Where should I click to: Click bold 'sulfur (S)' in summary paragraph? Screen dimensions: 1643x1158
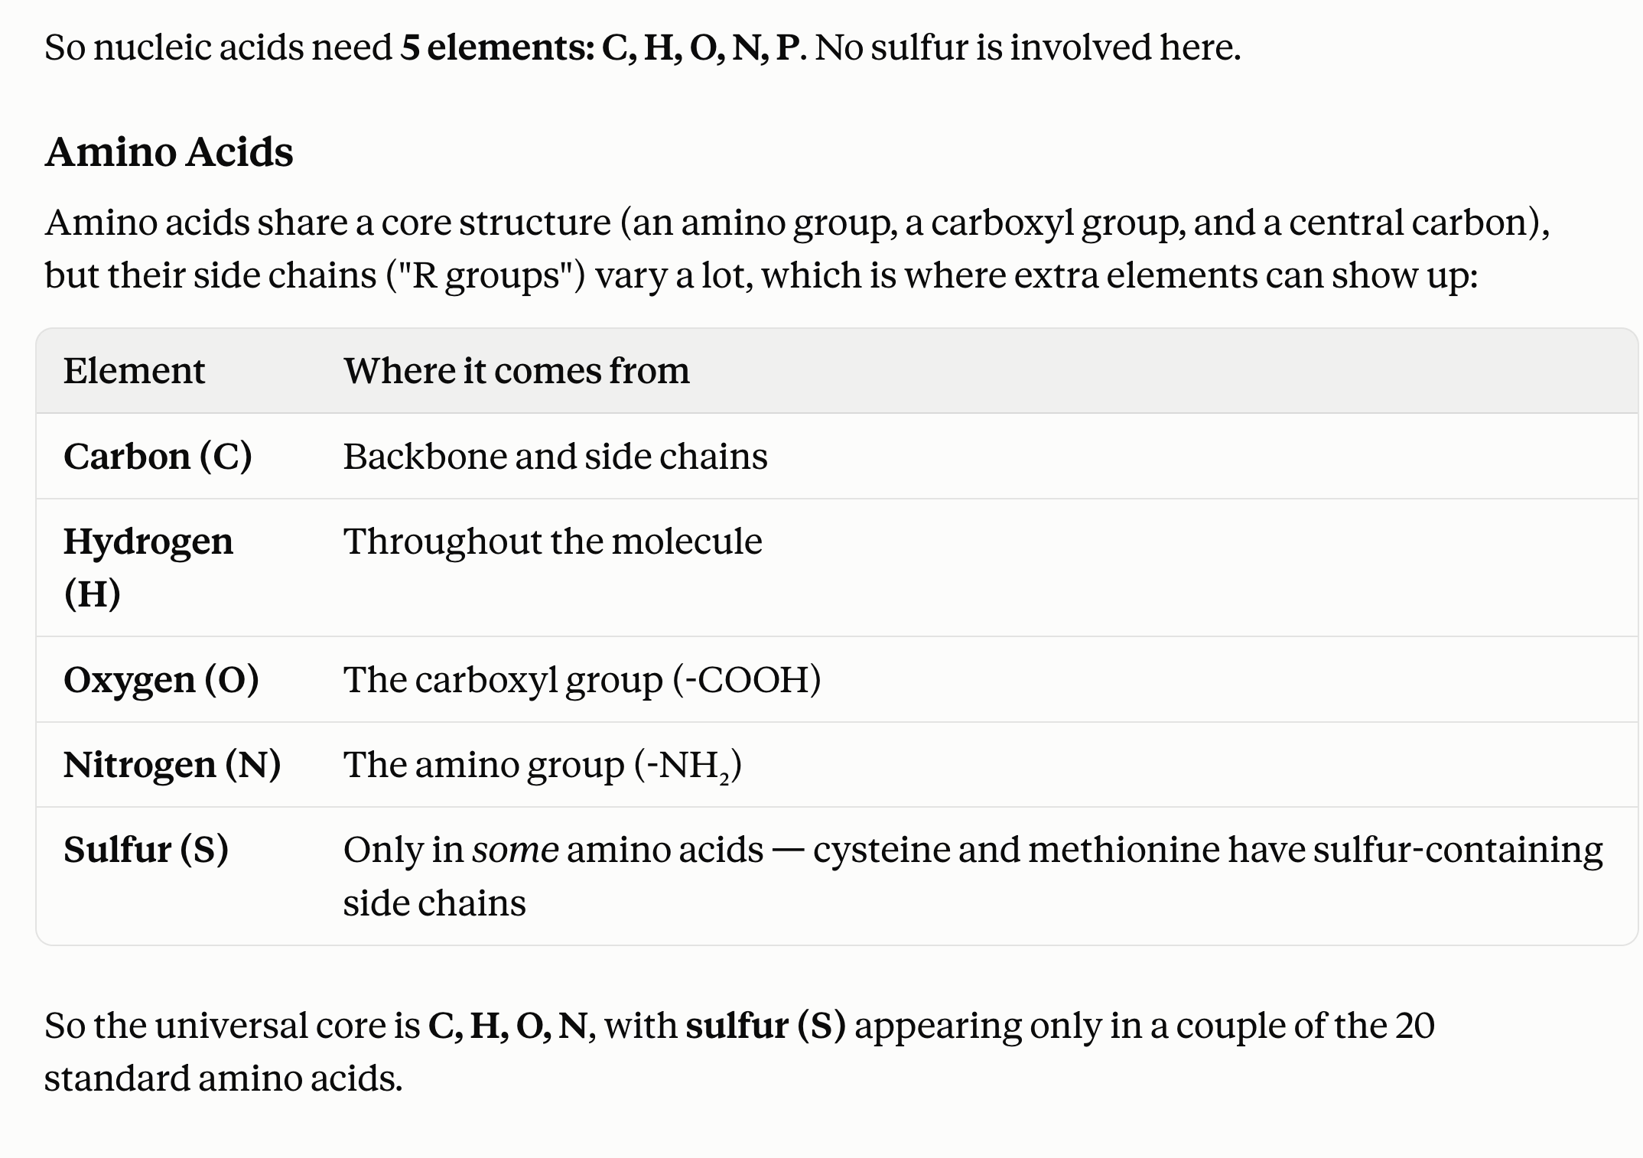(x=766, y=1026)
